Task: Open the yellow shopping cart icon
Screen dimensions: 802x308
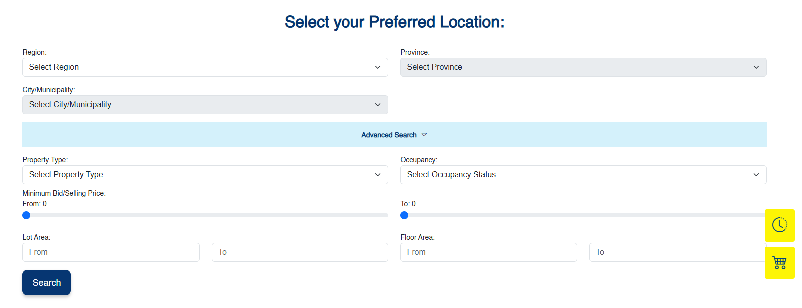Action: pos(779,263)
